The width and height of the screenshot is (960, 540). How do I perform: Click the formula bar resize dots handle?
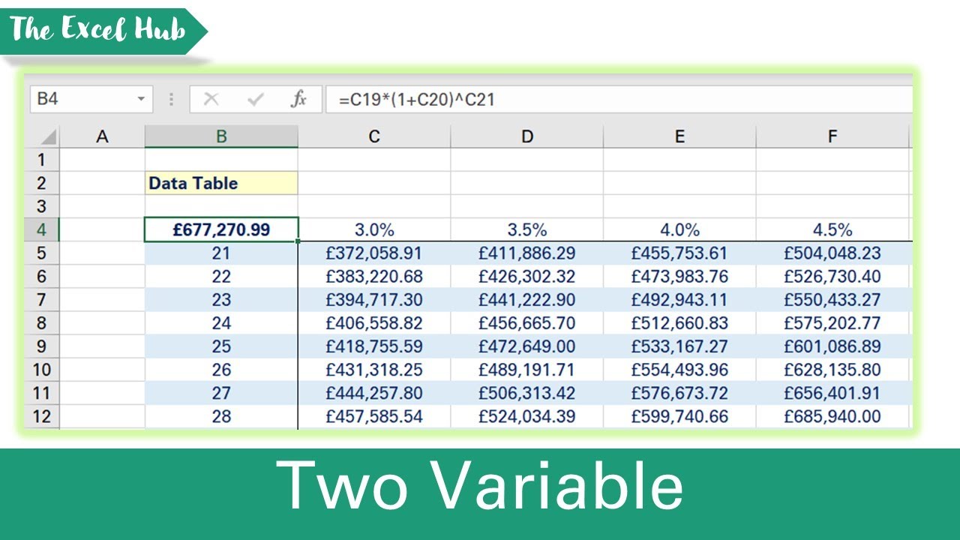[x=172, y=99]
